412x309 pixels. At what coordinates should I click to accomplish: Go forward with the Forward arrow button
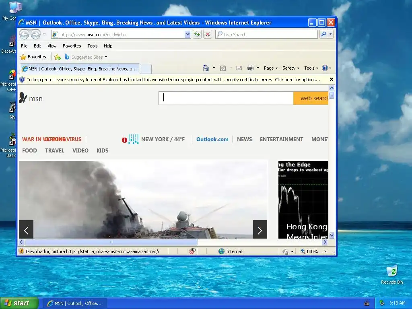[36, 34]
